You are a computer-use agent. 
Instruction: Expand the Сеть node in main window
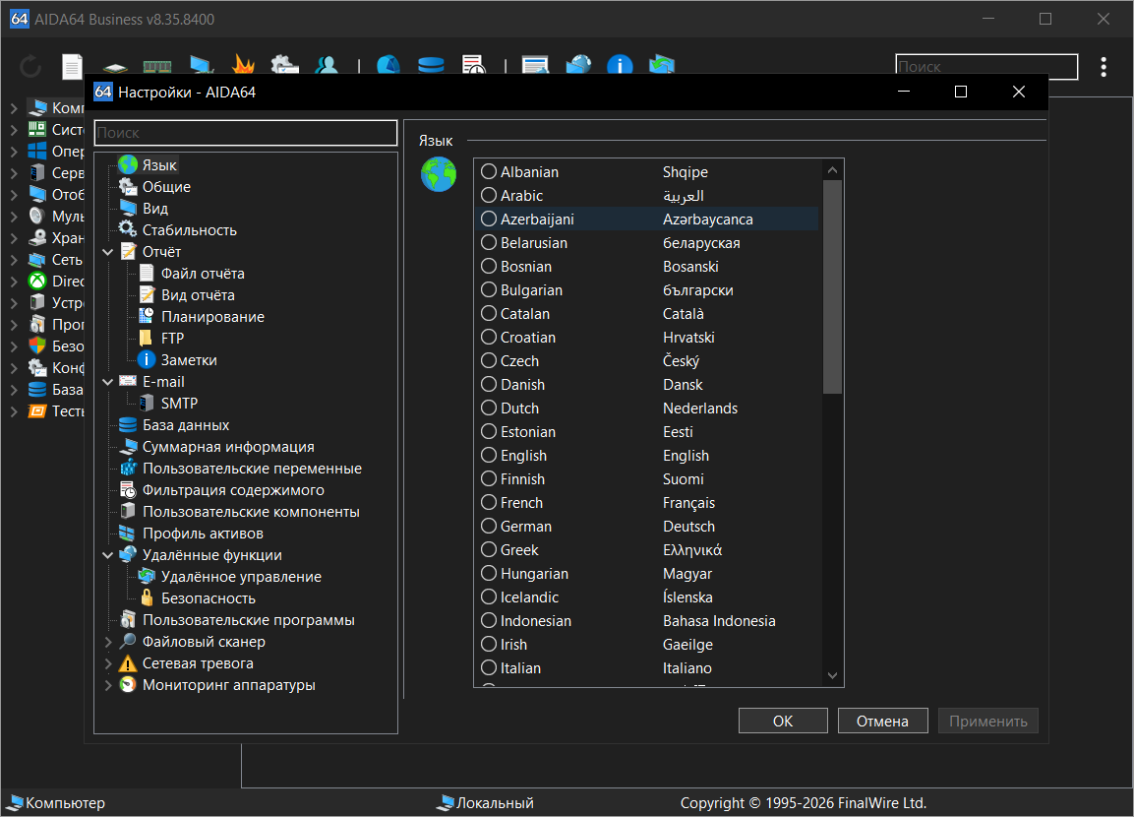point(14,260)
